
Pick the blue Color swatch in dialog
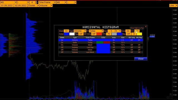coord(66,34)
